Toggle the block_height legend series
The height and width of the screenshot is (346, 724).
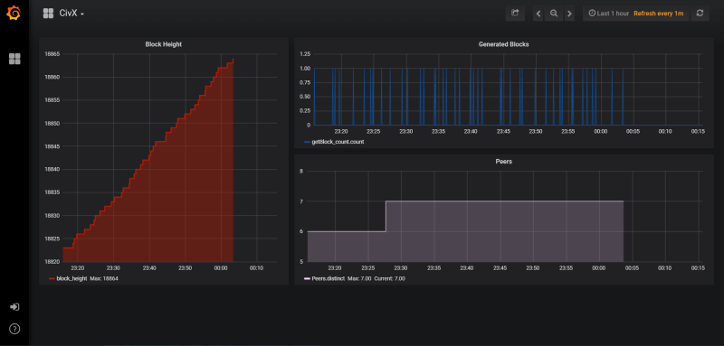coord(71,279)
